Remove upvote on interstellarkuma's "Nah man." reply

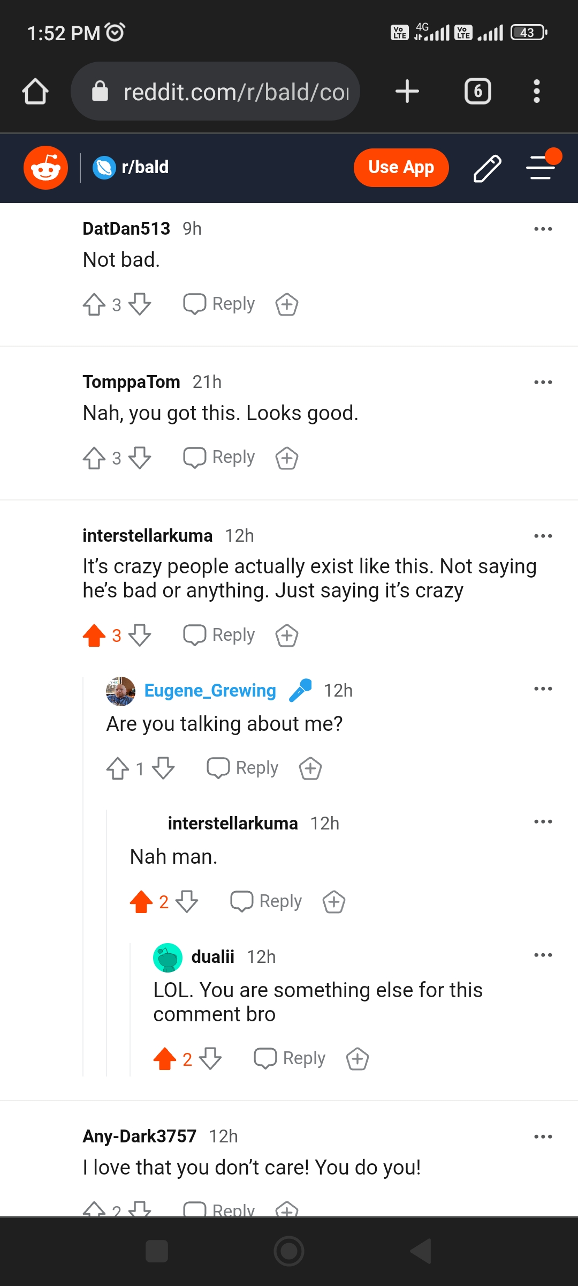point(141,901)
